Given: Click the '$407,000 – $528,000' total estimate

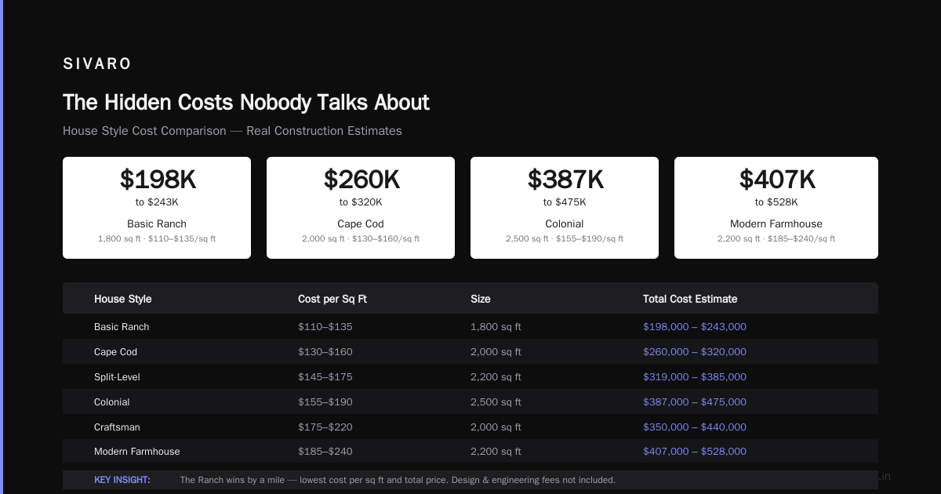Looking at the screenshot, I should click(x=695, y=452).
